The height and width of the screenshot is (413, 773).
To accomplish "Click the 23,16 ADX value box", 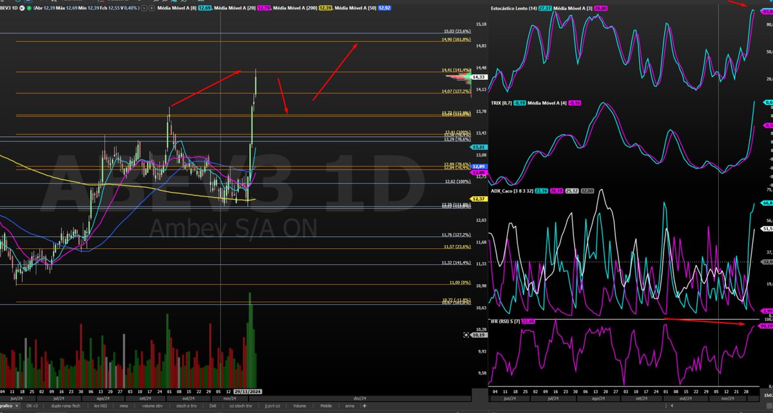I will click(x=541, y=191).
